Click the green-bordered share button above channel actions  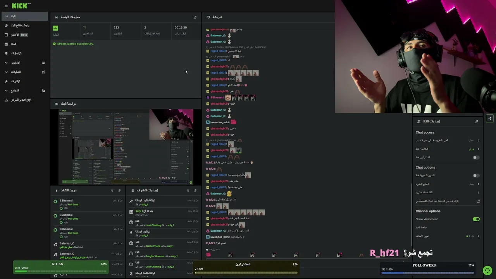[490, 119]
